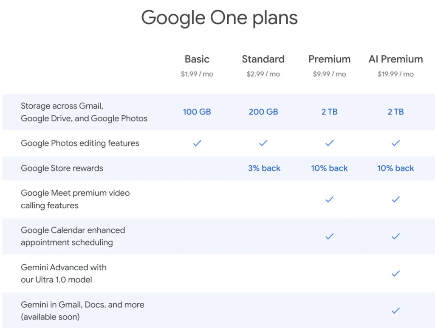435x328 pixels.
Task: Click the 100 GB storage value
Action: point(197,112)
